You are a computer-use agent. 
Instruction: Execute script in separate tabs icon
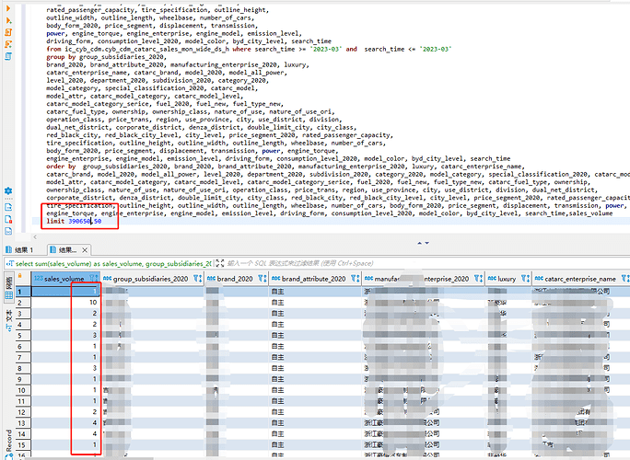tap(8, 44)
